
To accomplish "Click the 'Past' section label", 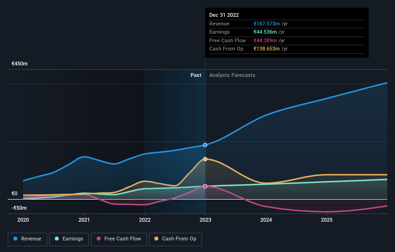I will tap(196, 76).
